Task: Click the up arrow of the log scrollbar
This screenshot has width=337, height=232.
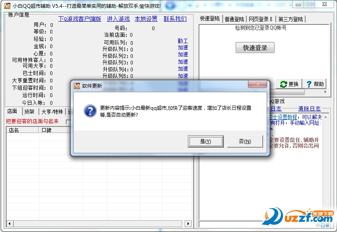Action: pos(326,117)
